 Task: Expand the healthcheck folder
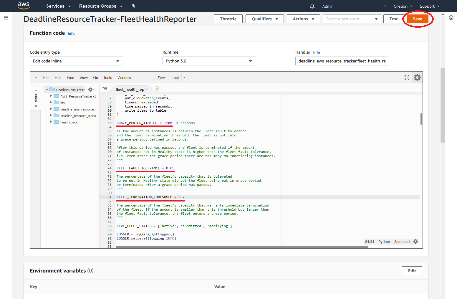51,122
